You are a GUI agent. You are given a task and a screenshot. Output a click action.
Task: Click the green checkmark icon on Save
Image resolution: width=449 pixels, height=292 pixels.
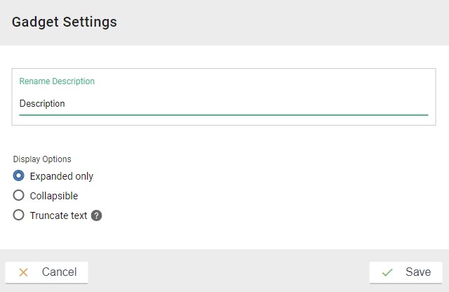(387, 272)
